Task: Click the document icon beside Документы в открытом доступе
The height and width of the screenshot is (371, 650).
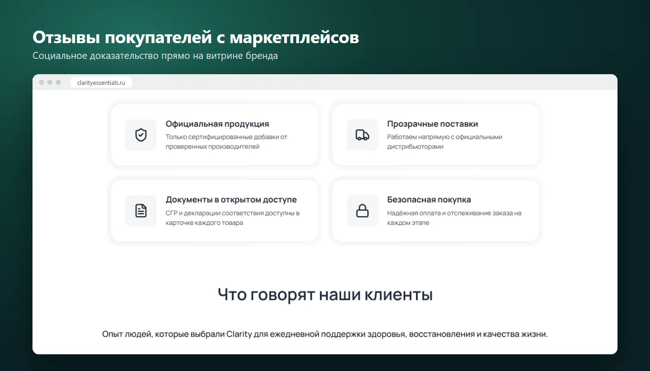Action: pyautogui.click(x=141, y=211)
